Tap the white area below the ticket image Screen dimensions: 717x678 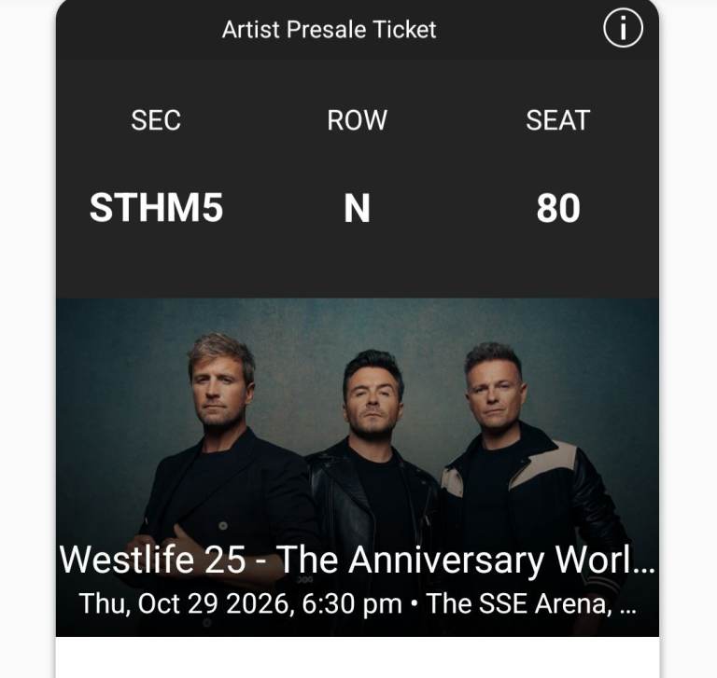point(358,657)
